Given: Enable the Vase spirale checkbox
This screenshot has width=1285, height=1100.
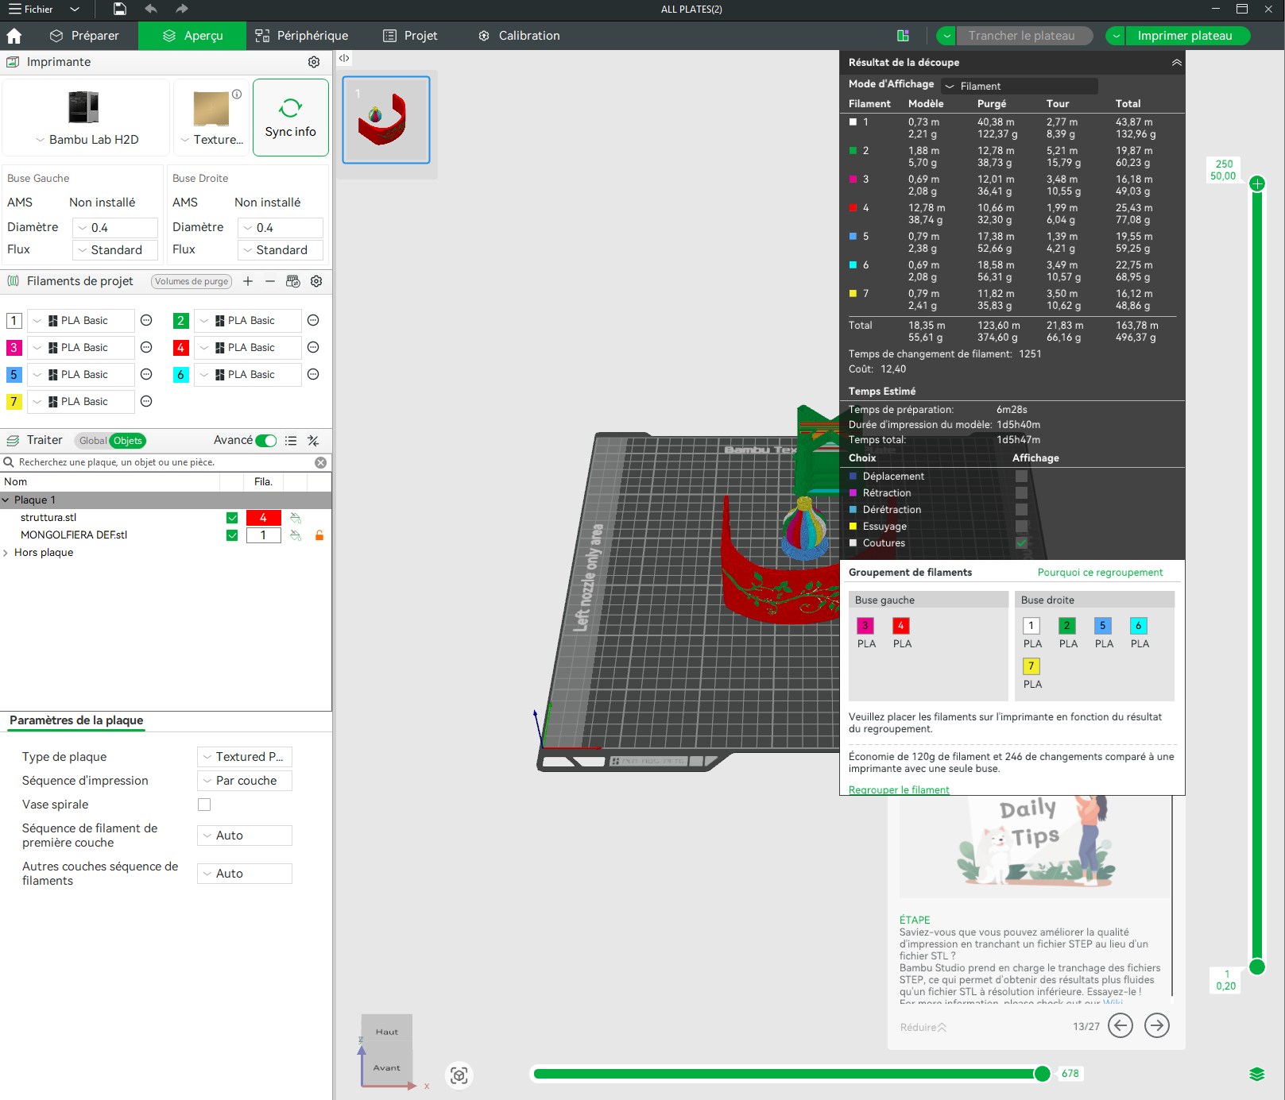Looking at the screenshot, I should point(204,805).
